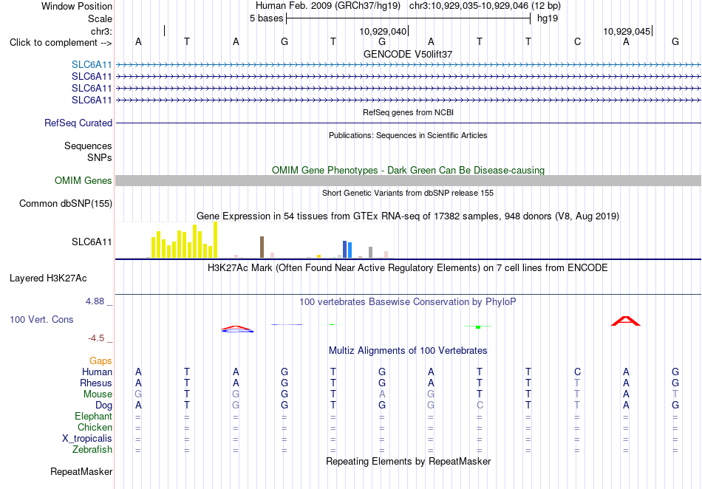Click the Mouse species label
Screen dimensions: 702x489
[x=98, y=394]
